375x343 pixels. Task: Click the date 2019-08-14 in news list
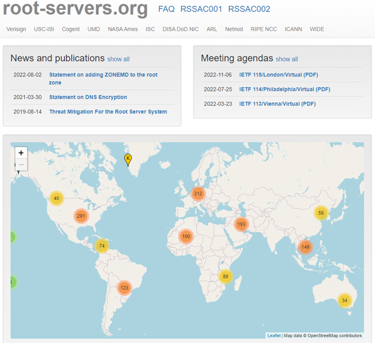click(x=27, y=112)
